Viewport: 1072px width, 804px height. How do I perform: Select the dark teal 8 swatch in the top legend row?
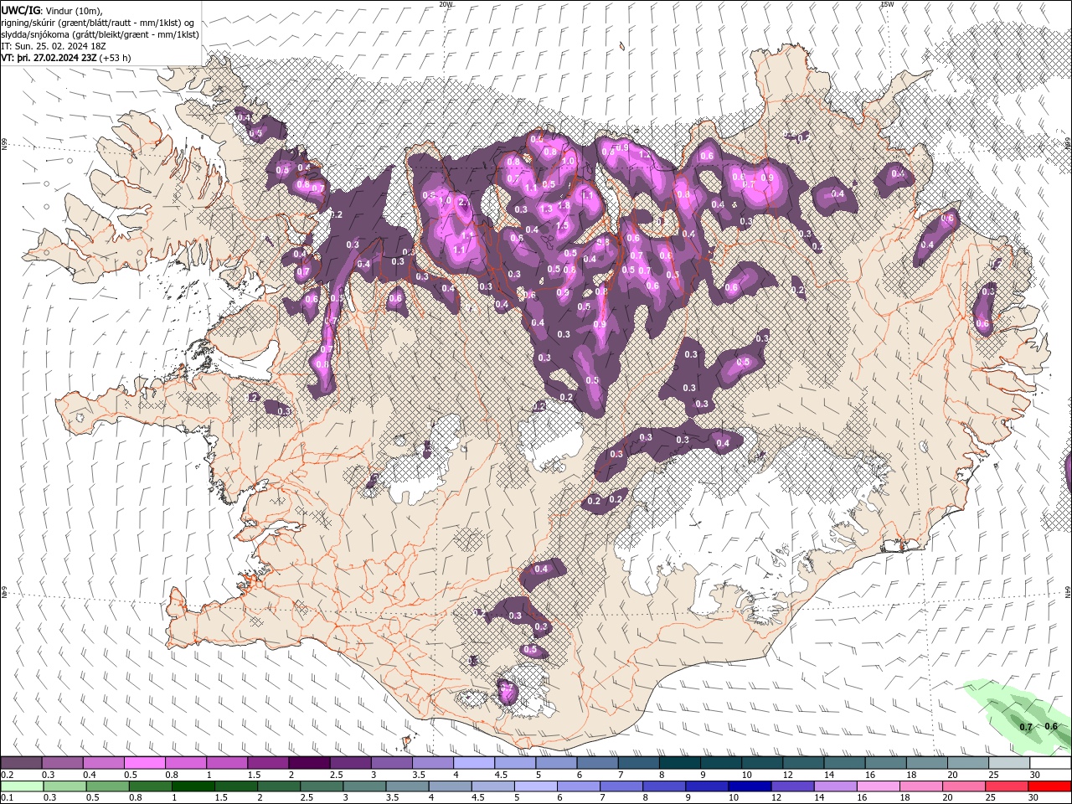pyautogui.click(x=680, y=763)
